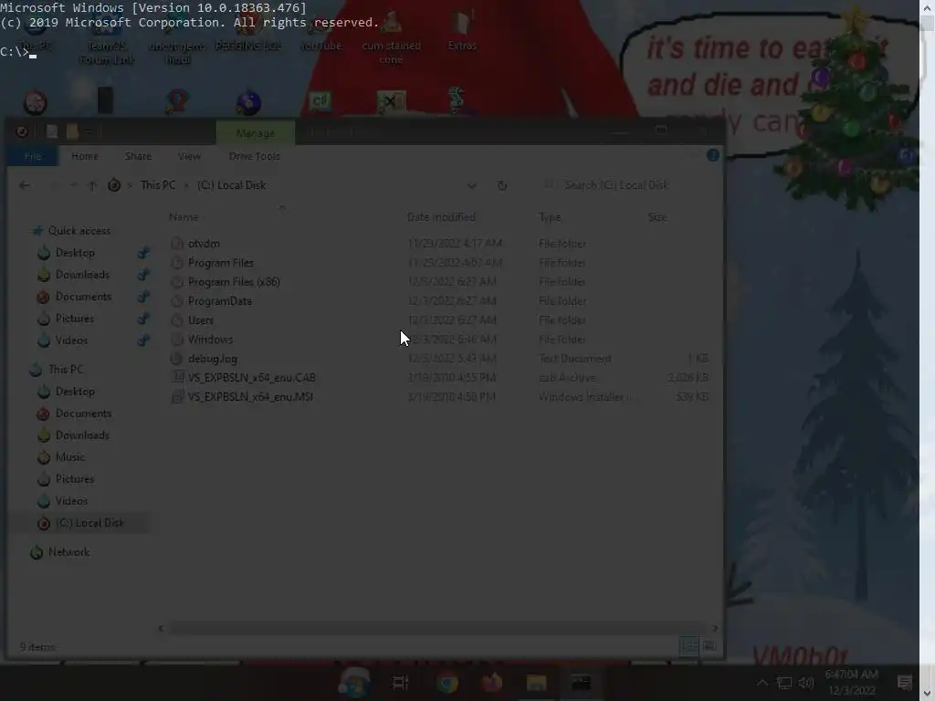This screenshot has height=701, width=935.
Task: Switch Explorer to details view
Action: (689, 646)
